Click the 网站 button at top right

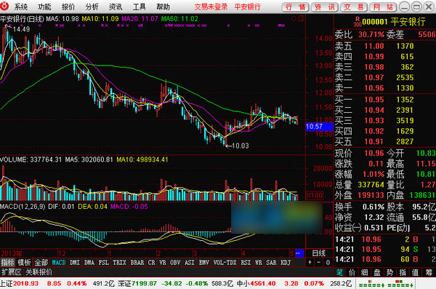click(x=383, y=7)
